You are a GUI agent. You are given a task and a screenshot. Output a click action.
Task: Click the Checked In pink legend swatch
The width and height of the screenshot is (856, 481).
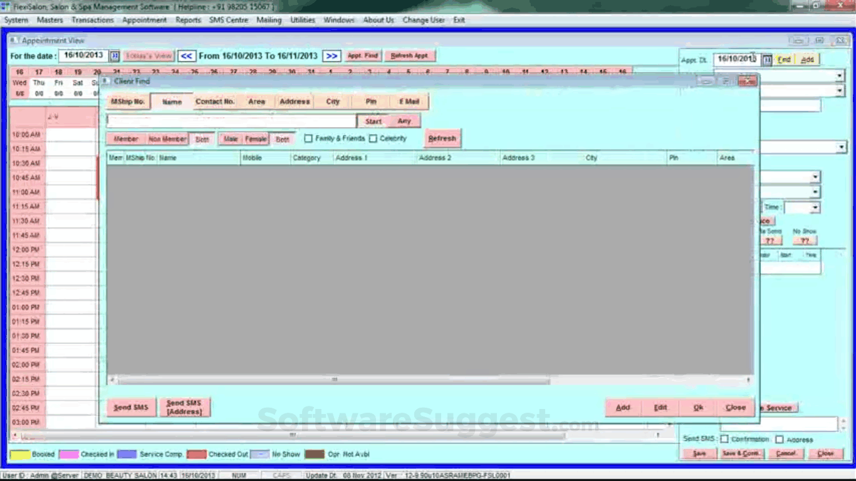pos(68,454)
